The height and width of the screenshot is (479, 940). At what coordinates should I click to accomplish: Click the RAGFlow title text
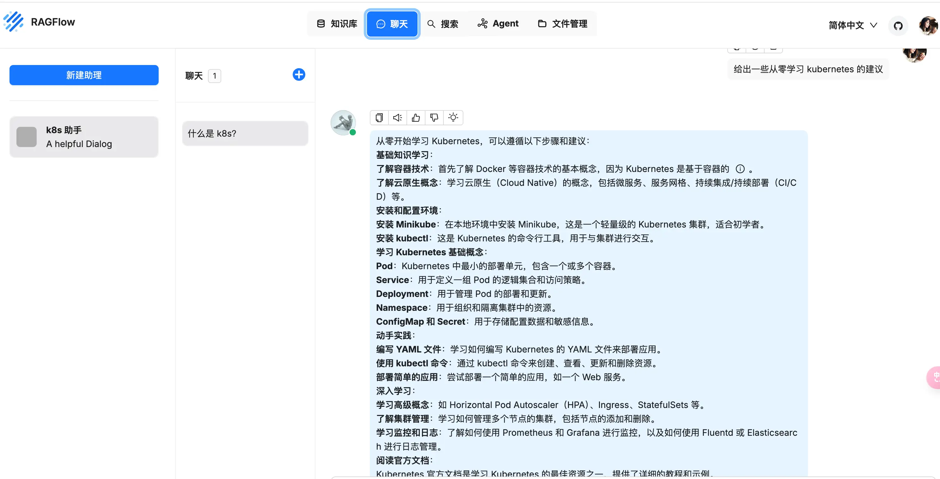click(x=53, y=22)
